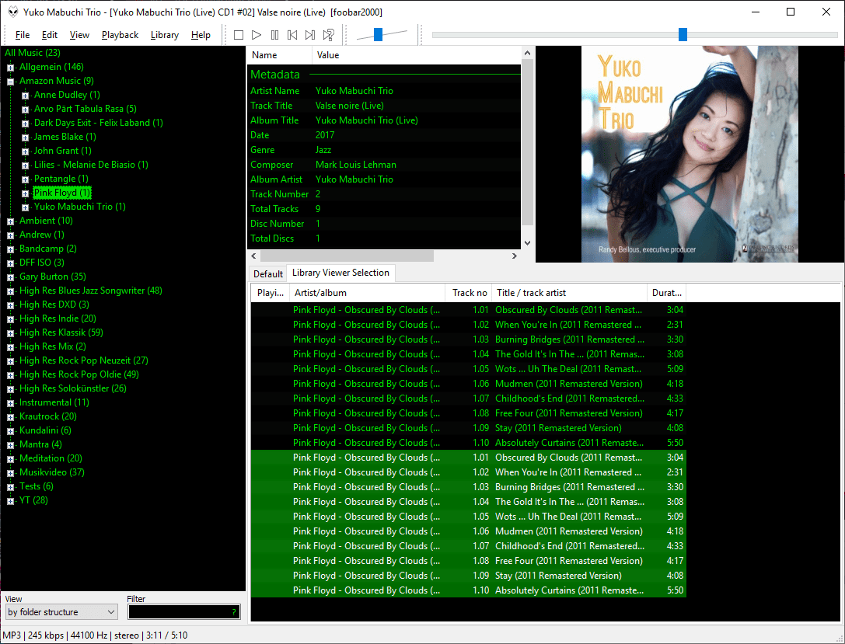Select Lilies - Melanie De Biasio
Image resolution: width=845 pixels, height=644 pixels.
coord(90,165)
